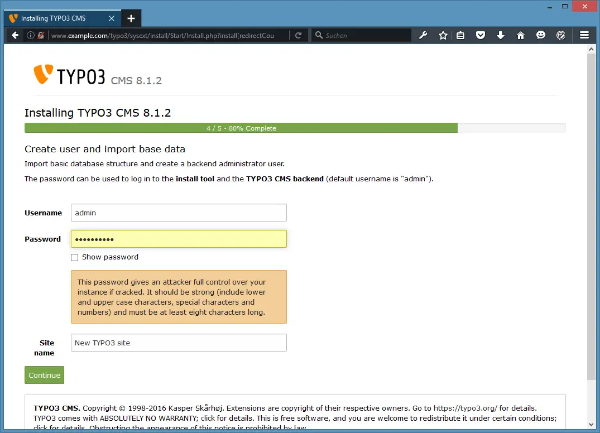
Task: Maximize the browser window
Action: pos(564,7)
